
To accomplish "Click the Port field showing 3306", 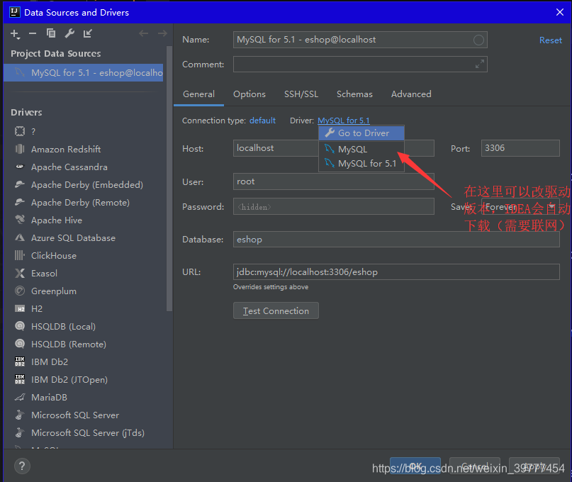I will (520, 148).
